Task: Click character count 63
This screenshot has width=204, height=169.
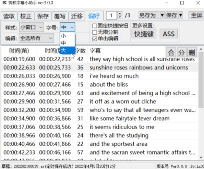Action: (80, 93)
